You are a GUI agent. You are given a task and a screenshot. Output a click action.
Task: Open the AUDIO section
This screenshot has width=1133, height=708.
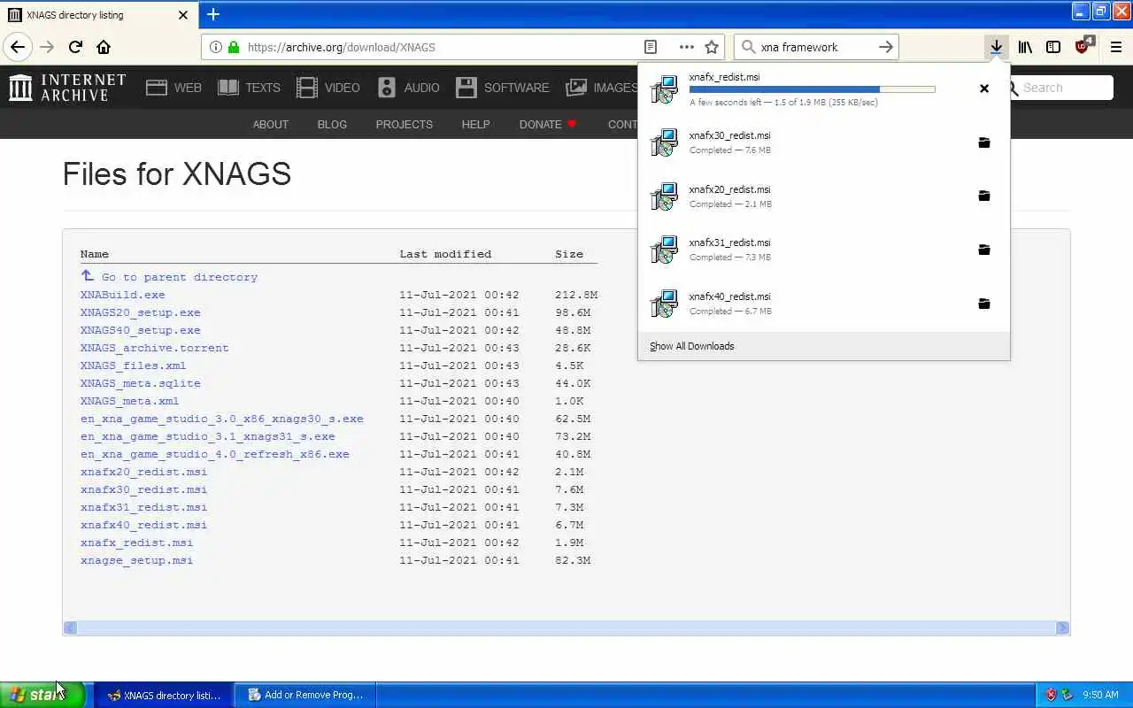click(x=408, y=88)
